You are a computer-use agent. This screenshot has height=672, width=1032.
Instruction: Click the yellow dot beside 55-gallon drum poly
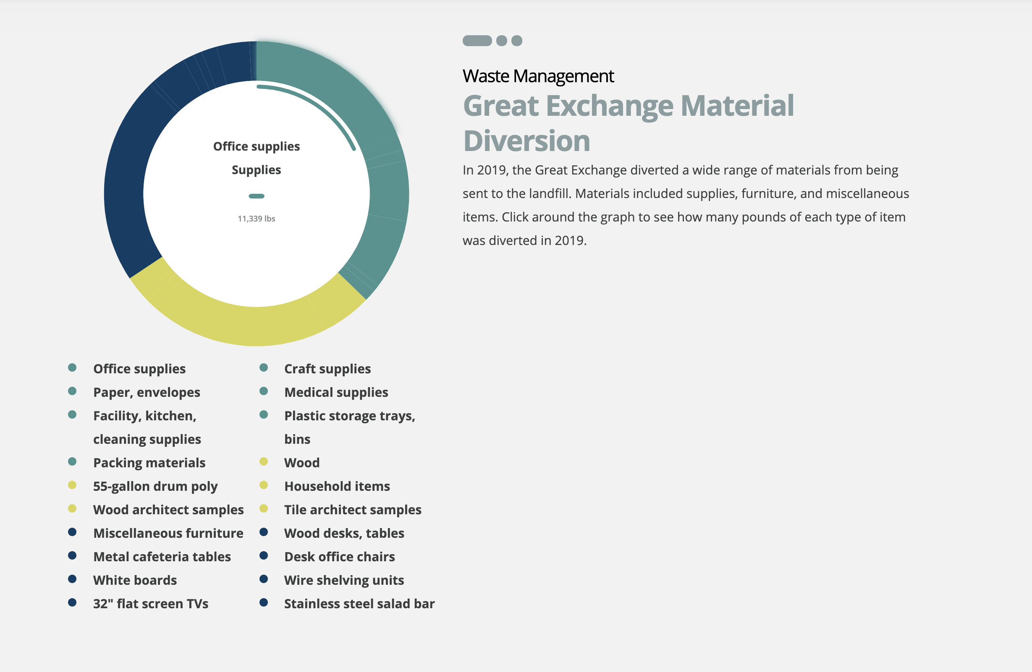click(x=72, y=485)
